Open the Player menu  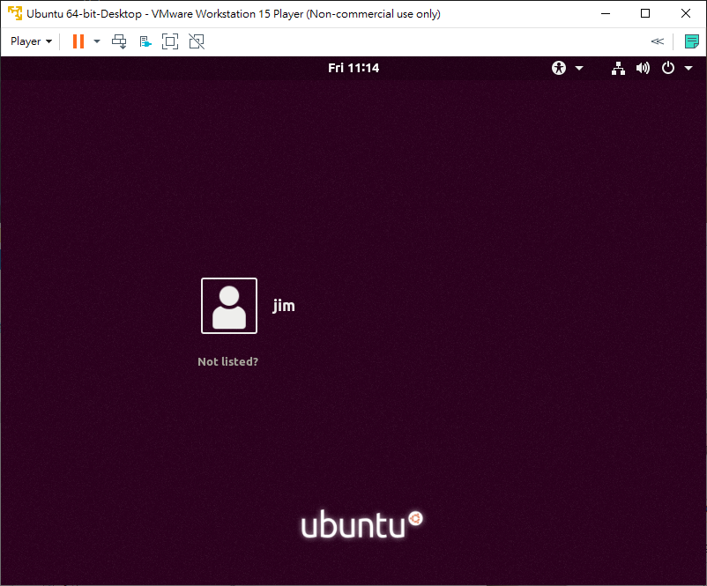tap(31, 41)
